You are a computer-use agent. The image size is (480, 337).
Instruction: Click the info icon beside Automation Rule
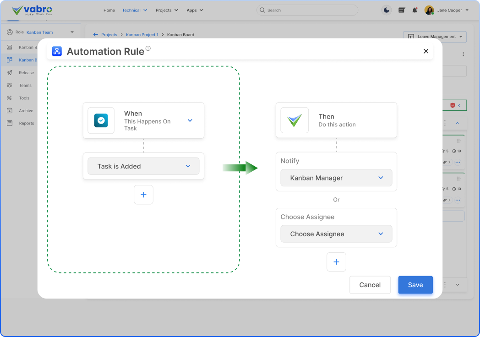pos(148,49)
